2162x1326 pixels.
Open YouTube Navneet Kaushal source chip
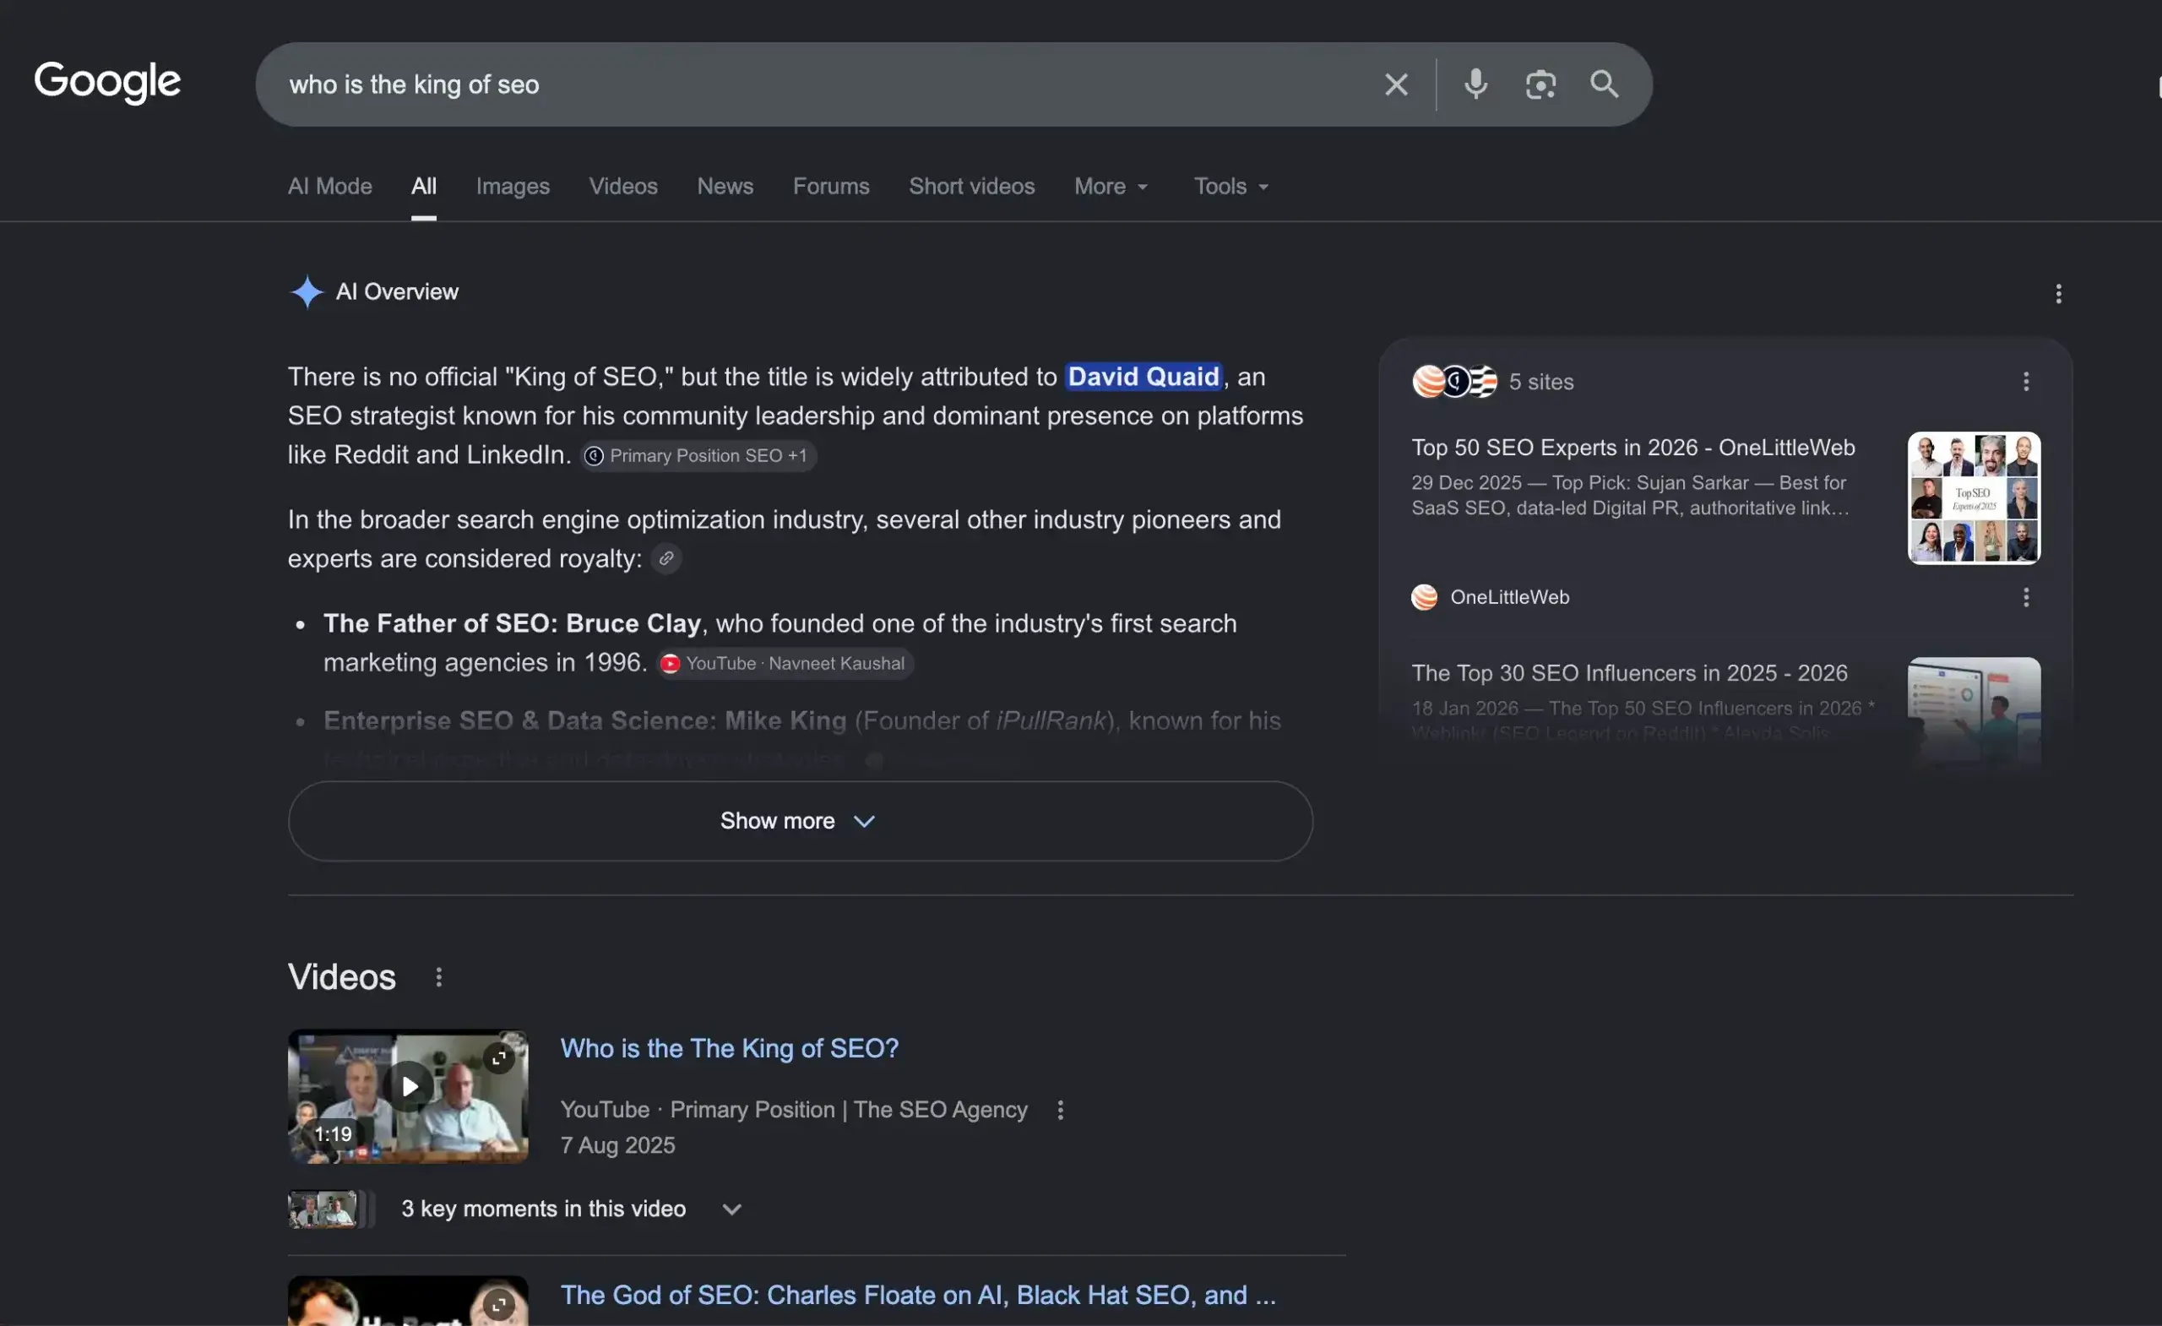pyautogui.click(x=785, y=664)
